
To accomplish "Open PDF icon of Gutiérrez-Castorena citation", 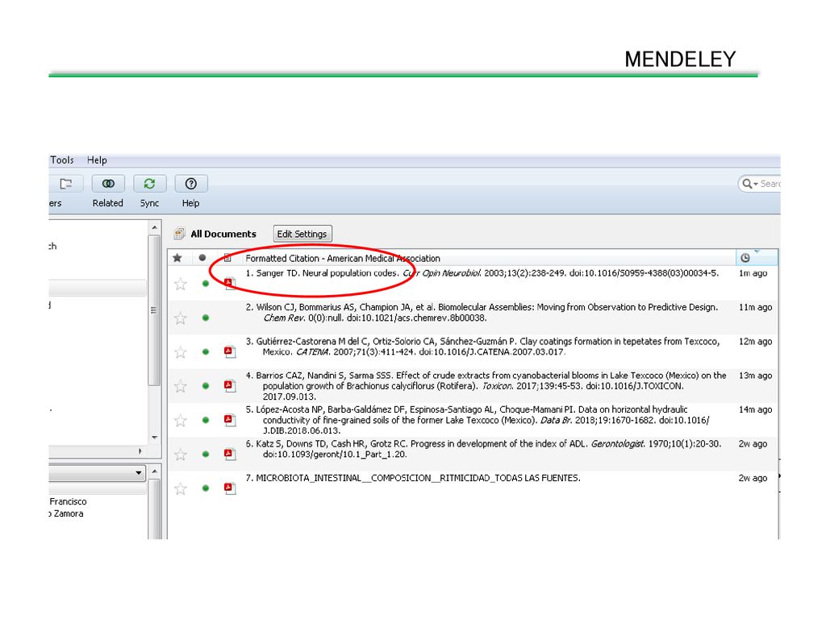I will [x=230, y=351].
